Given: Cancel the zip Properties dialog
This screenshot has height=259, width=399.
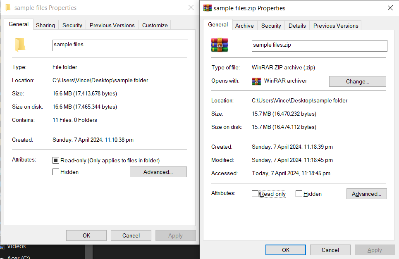Looking at the screenshot, I should coord(330,249).
